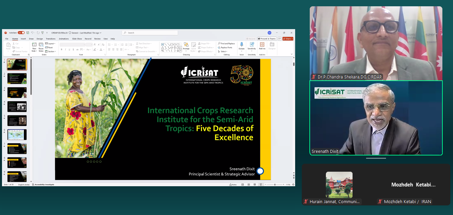This screenshot has width=453, height=215.
Task: Open the Transitions tab
Action: 50,39
